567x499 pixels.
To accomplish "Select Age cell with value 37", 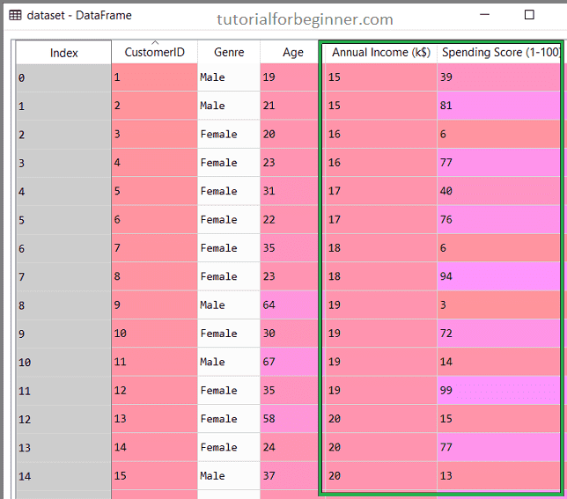I will tap(290, 476).
